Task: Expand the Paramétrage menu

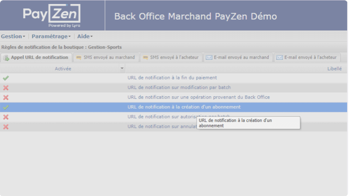Action: pos(51,36)
